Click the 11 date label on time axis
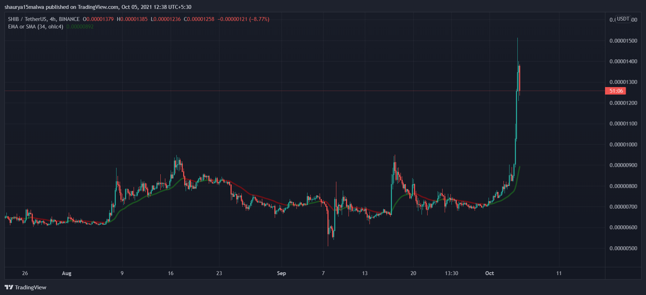The image size is (646, 295). point(559,273)
